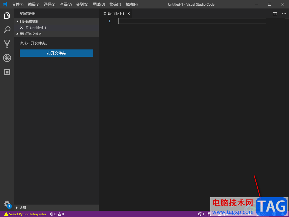Minimize the Visual Studio Code window
289x217 pixels.
click(x=256, y=4)
